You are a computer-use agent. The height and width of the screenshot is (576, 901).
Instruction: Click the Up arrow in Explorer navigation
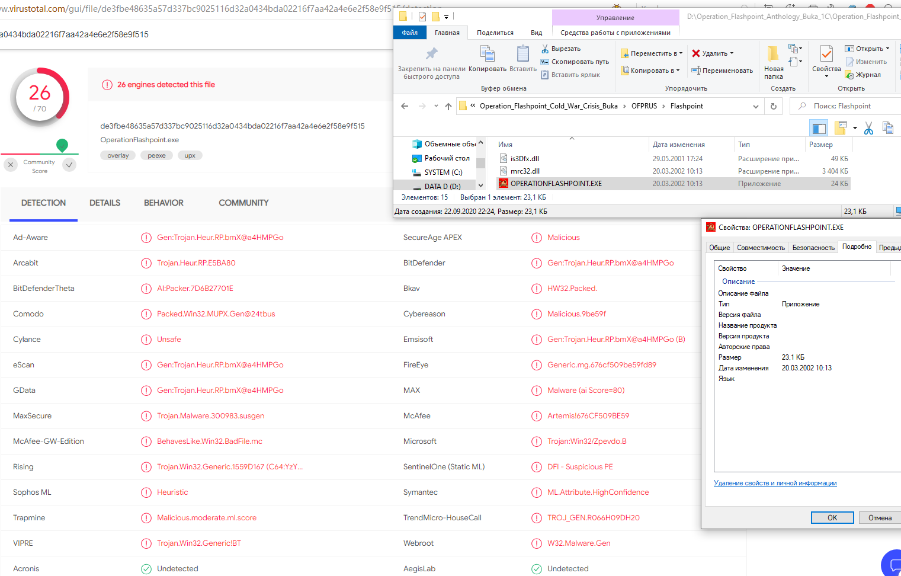[448, 106]
